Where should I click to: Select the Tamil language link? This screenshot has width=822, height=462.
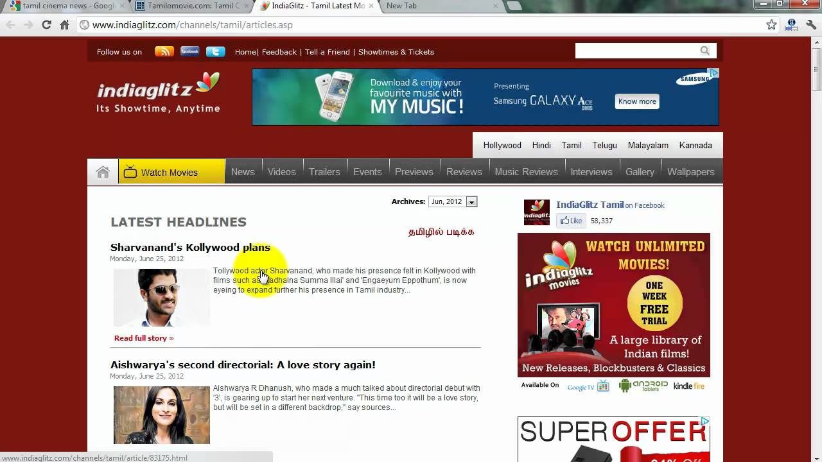pyautogui.click(x=572, y=146)
